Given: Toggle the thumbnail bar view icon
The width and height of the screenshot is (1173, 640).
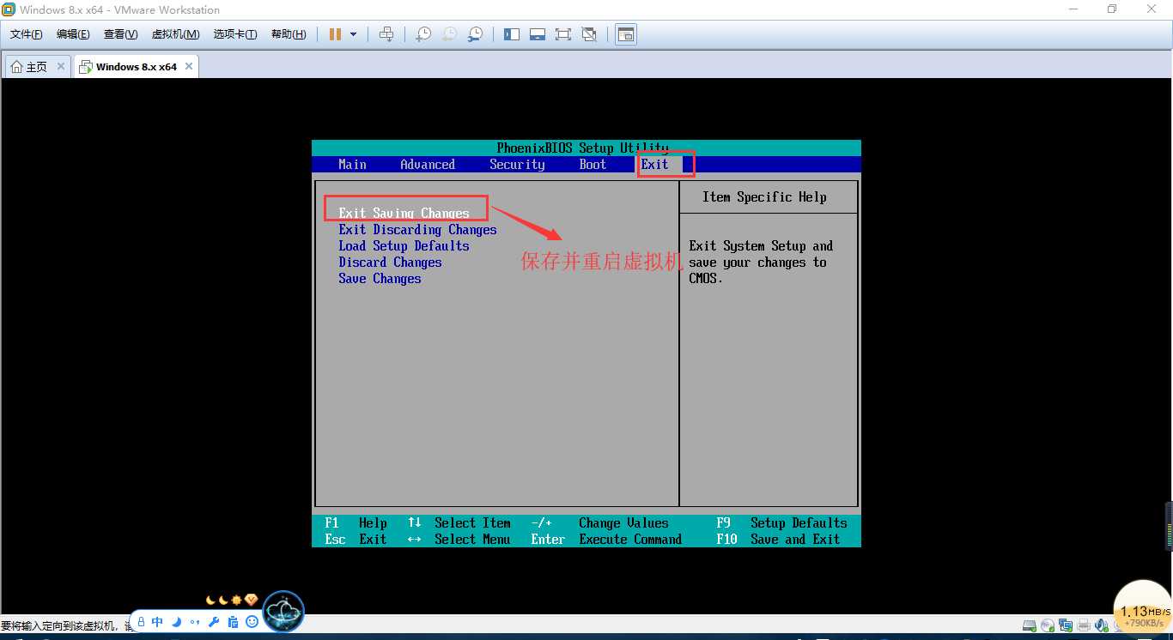Looking at the screenshot, I should tap(538, 34).
